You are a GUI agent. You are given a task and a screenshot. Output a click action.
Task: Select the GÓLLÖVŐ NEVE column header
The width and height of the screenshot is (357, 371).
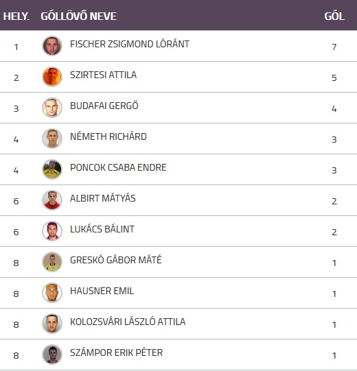pyautogui.click(x=79, y=16)
